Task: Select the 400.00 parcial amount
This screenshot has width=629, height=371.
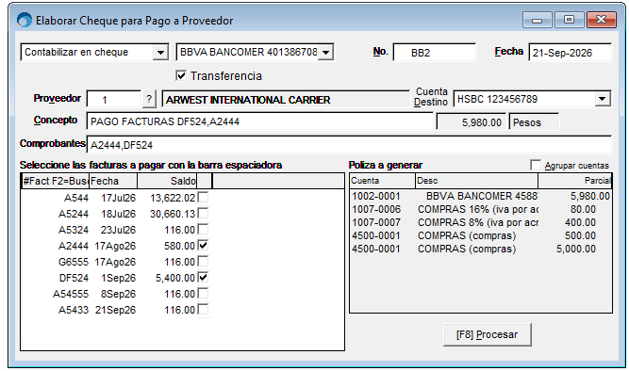Action: point(580,222)
